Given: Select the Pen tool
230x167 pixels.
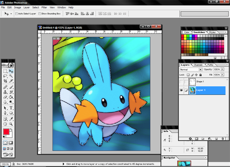Looking at the screenshot, I should pyautogui.click(x=5, y=113).
